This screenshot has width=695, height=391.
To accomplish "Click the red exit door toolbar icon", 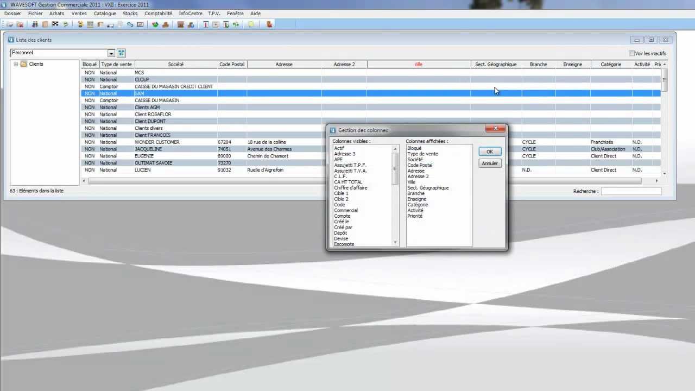I will click(269, 24).
